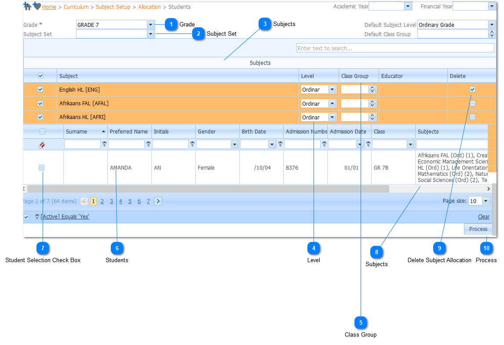
Task: Click the Enter text to search field
Action: [395, 48]
